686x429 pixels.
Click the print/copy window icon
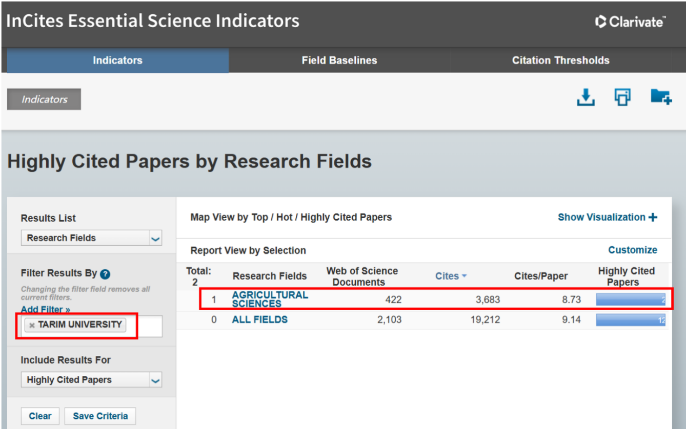tap(622, 97)
